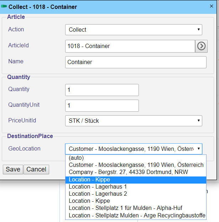Close the Collect - 1018 - Container dialog
The image size is (219, 222).
point(212,6)
